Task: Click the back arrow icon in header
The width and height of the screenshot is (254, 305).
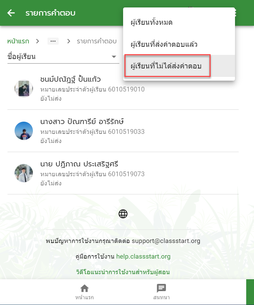Action: tap(11, 13)
